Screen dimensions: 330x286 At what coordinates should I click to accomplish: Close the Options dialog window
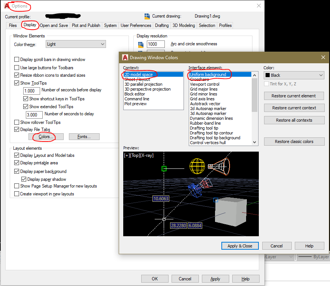click(x=259, y=6)
